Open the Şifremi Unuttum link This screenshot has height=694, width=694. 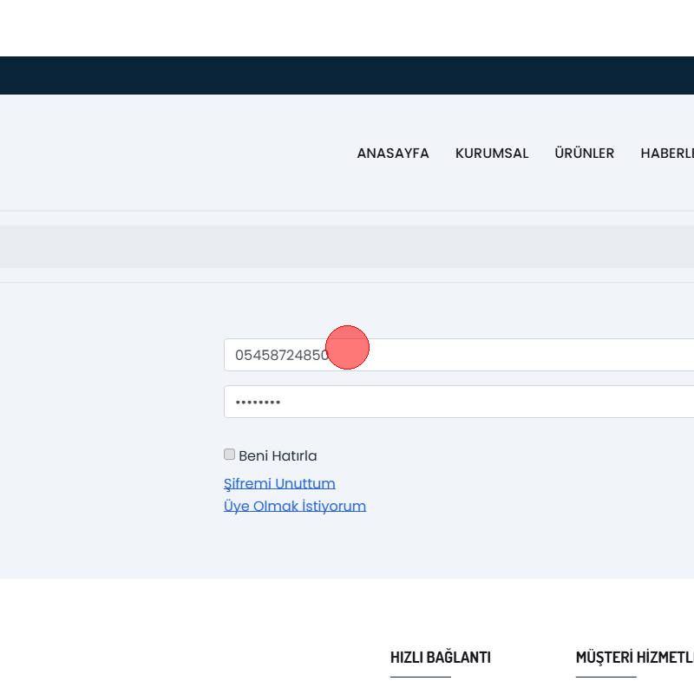click(x=279, y=483)
